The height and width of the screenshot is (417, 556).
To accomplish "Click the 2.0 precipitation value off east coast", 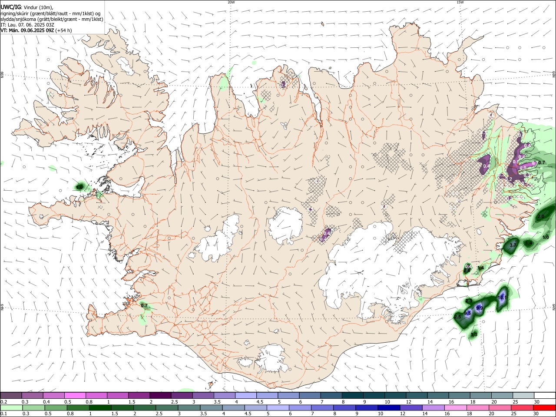I will coord(541,216).
